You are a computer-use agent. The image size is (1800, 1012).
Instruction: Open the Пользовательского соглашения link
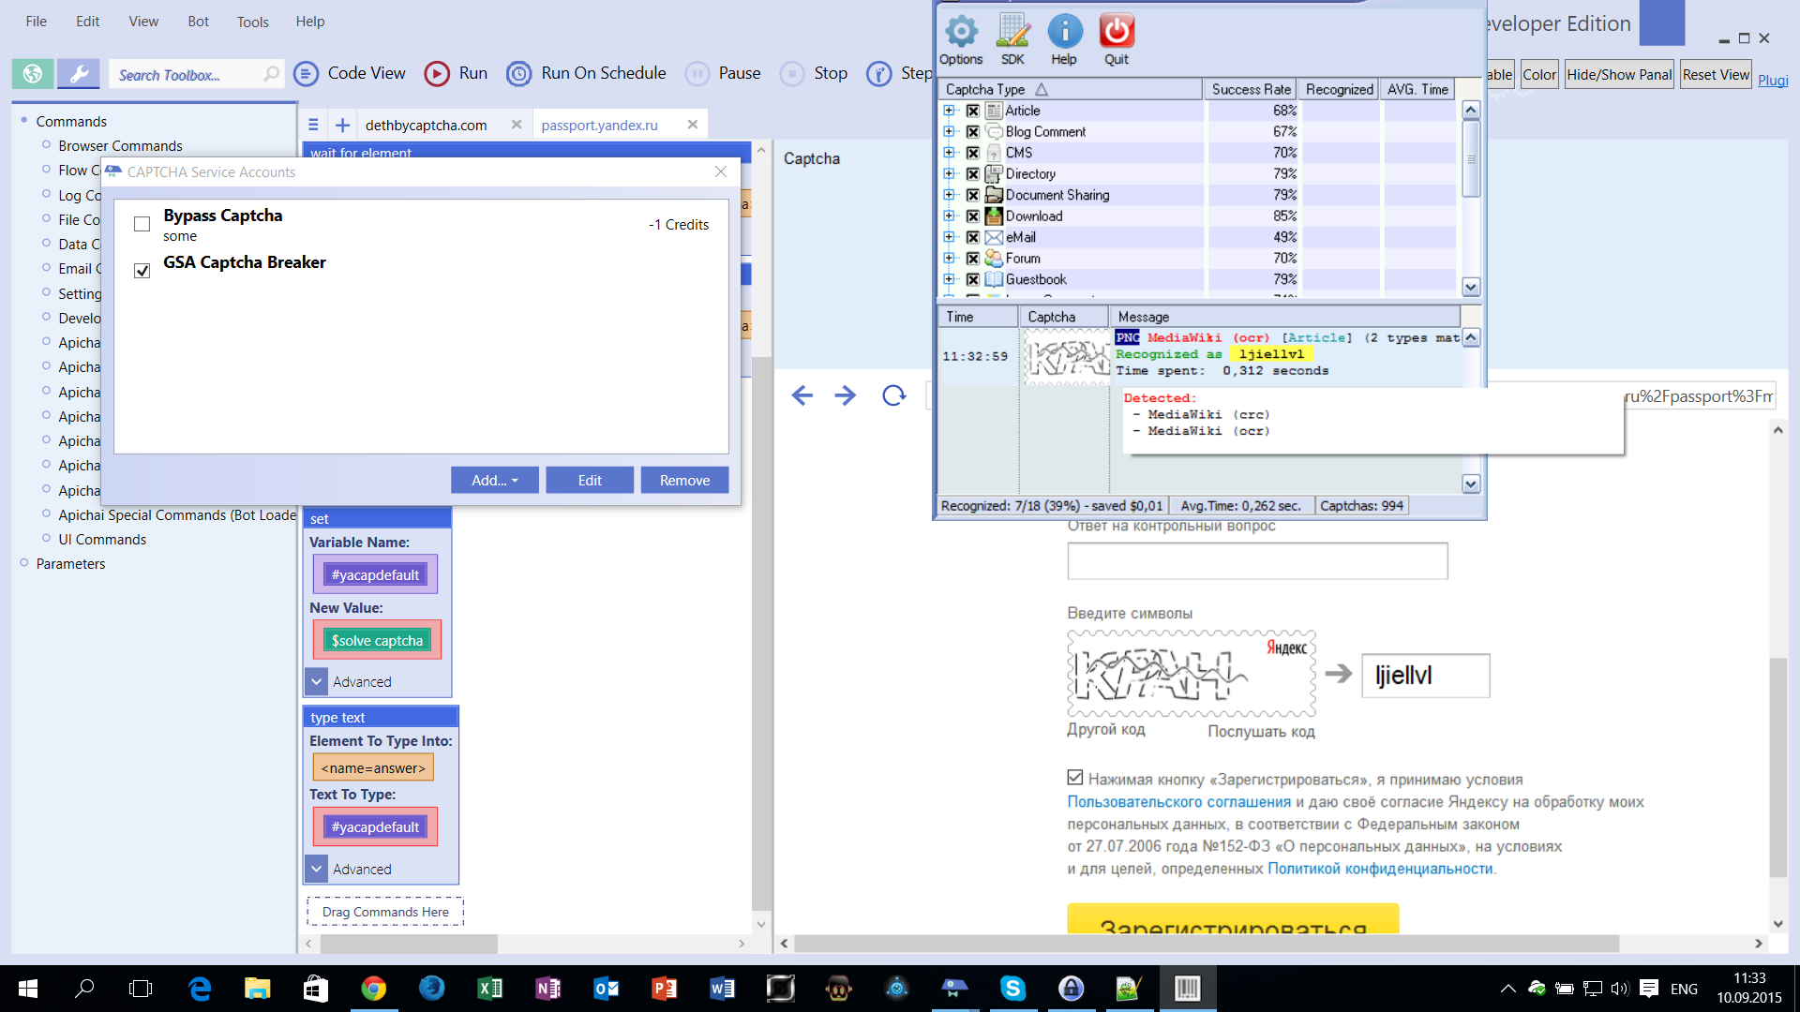[x=1178, y=801]
